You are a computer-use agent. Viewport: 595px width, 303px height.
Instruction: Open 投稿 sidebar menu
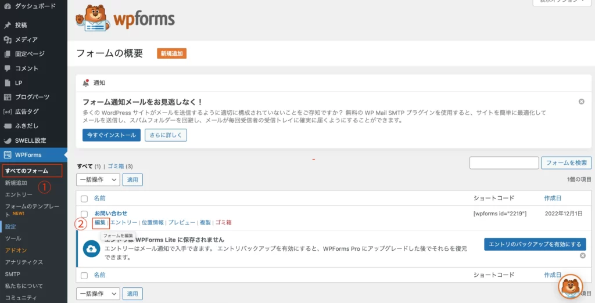(x=33, y=25)
